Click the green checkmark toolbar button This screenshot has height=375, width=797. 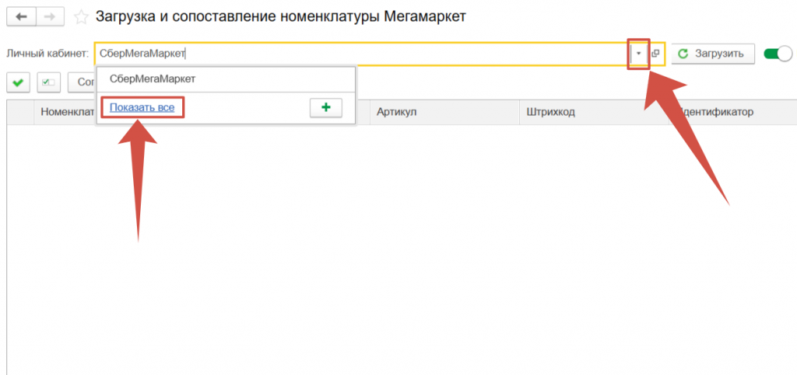pyautogui.click(x=19, y=82)
